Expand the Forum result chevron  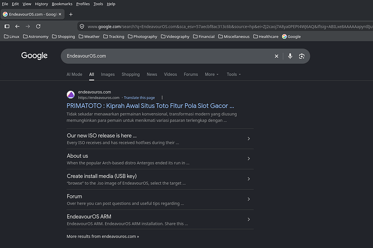tap(249, 199)
